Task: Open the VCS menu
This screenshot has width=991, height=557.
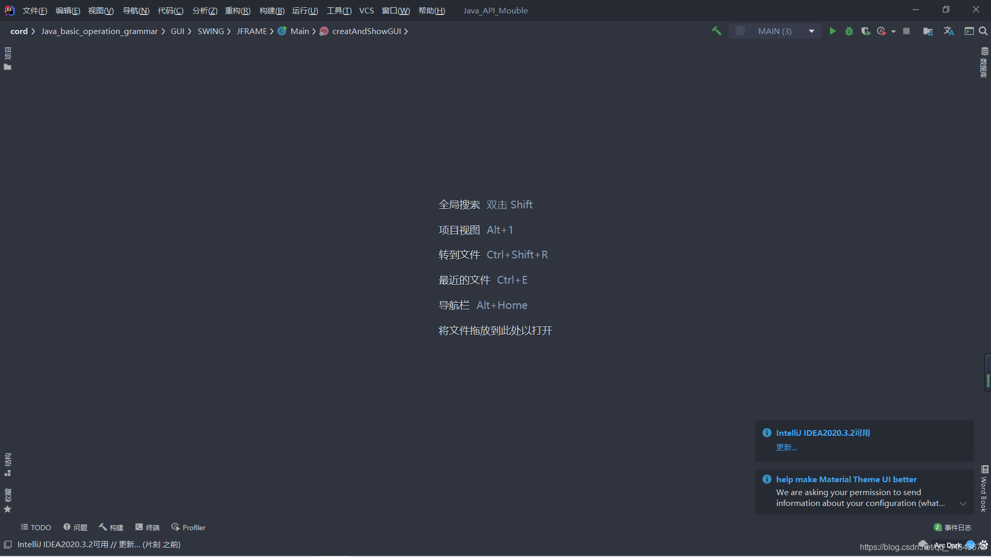Action: (x=366, y=10)
